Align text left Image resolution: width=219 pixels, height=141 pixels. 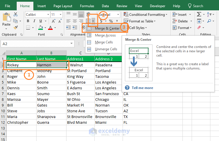(x=68, y=21)
